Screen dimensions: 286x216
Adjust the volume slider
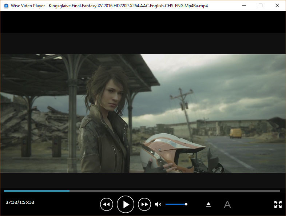(176, 204)
